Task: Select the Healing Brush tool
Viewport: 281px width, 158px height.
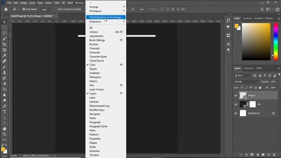Action: pyautogui.click(x=4, y=61)
